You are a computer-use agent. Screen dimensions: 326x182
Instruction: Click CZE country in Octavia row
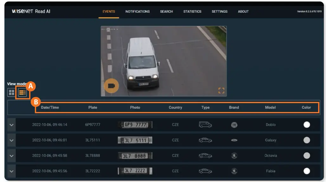pyautogui.click(x=175, y=156)
